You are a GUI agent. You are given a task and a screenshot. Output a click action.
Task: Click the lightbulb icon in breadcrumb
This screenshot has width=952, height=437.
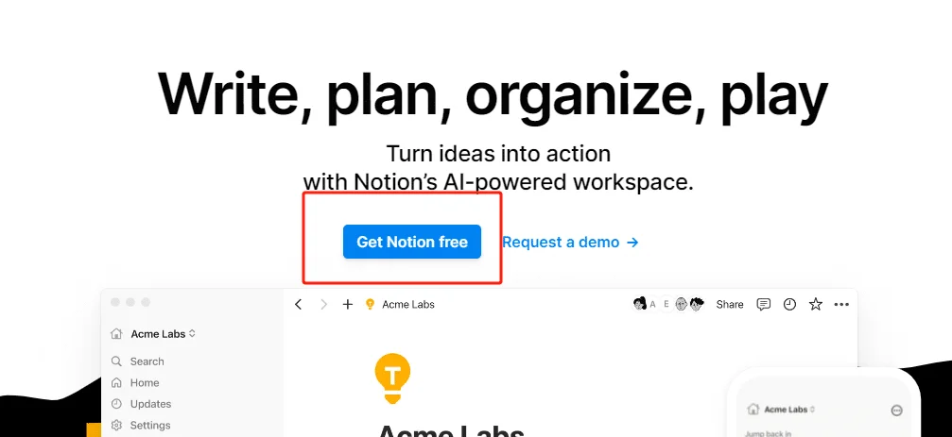pyautogui.click(x=371, y=304)
